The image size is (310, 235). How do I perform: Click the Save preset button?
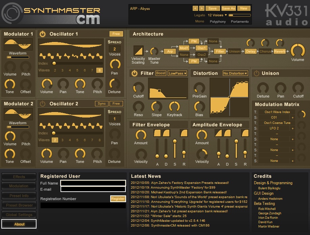[x=213, y=8]
